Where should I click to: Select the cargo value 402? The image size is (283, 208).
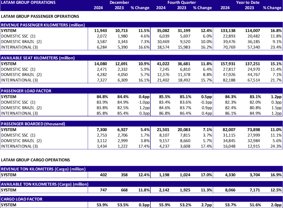coord(103,175)
